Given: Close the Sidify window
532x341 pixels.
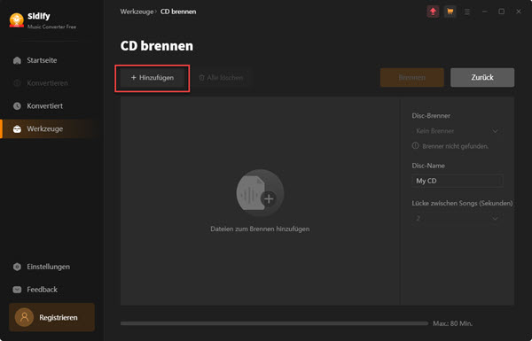Looking at the screenshot, I should [x=519, y=12].
